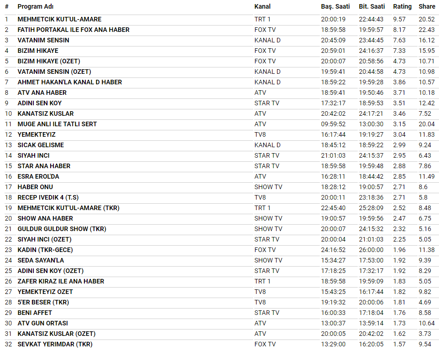
Task: Select MUGE ANLI ILE TATLI SERT
Action: click(57, 124)
